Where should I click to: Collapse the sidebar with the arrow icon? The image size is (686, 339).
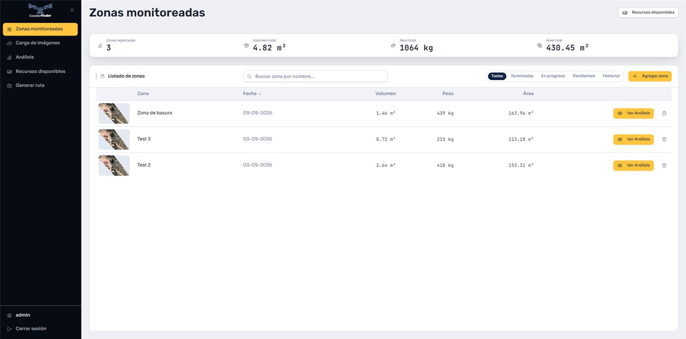coord(72,10)
